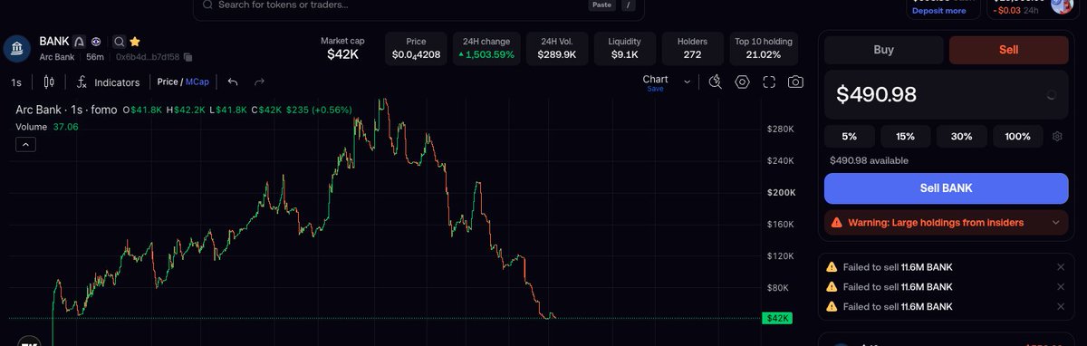Open chart settings hexagon icon
Image resolution: width=1087 pixels, height=346 pixels.
742,82
